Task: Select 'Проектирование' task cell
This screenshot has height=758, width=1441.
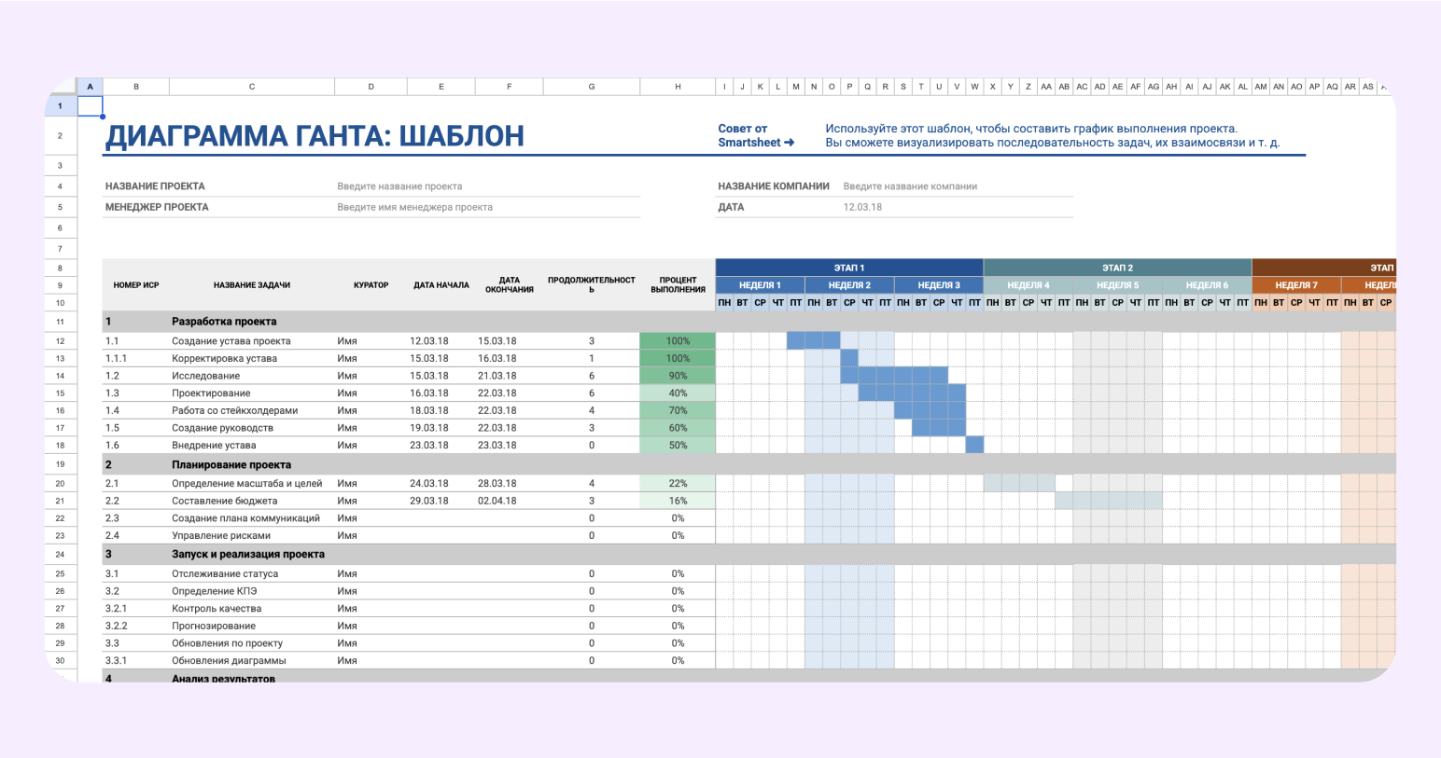Action: pos(252,393)
